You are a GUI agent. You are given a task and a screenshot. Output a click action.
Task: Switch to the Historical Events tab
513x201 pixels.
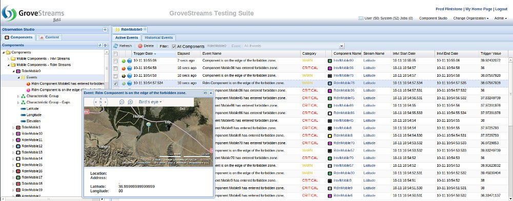(159, 38)
